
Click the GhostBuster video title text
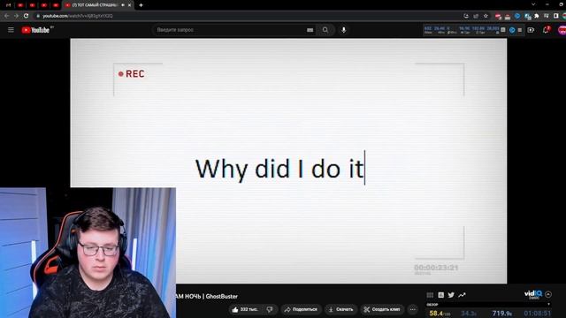(x=206, y=297)
